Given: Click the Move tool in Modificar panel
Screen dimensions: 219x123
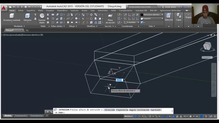Looking at the screenshot, I should 91,15.
